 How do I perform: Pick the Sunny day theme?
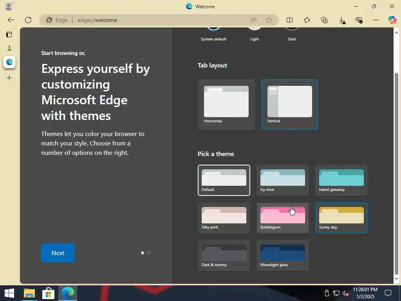341,218
